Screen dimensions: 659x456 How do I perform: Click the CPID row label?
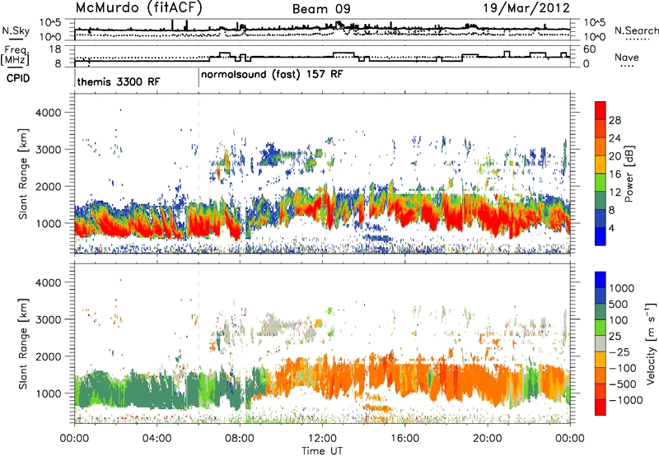click(x=18, y=78)
